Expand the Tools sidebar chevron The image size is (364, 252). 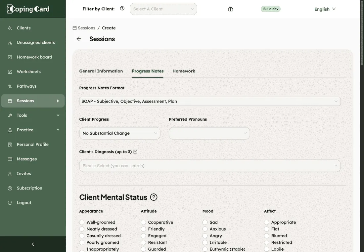point(58,115)
